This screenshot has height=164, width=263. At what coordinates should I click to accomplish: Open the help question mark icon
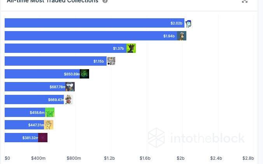click(105, 1)
